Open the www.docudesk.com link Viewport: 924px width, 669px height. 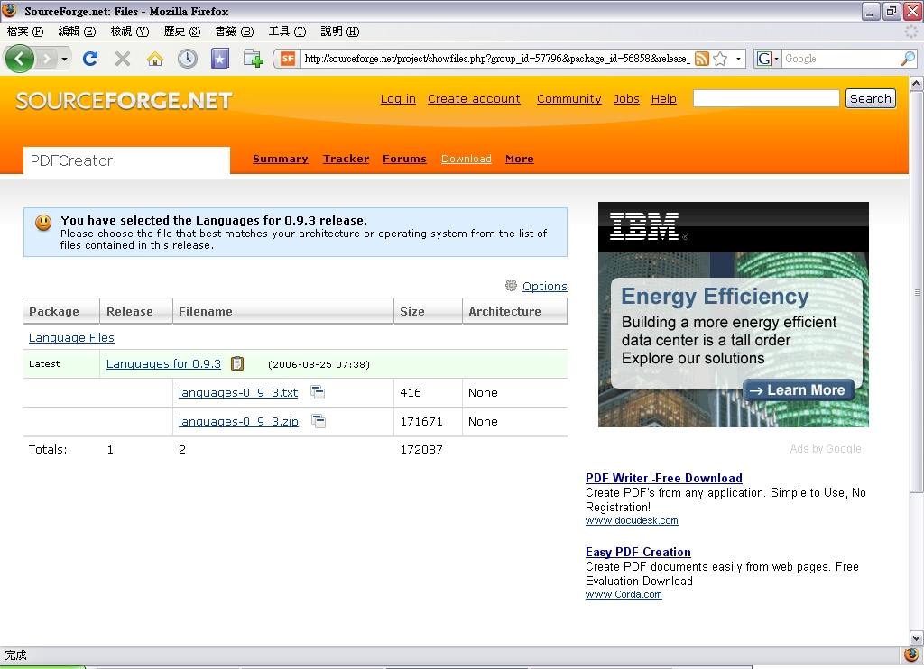click(x=632, y=520)
